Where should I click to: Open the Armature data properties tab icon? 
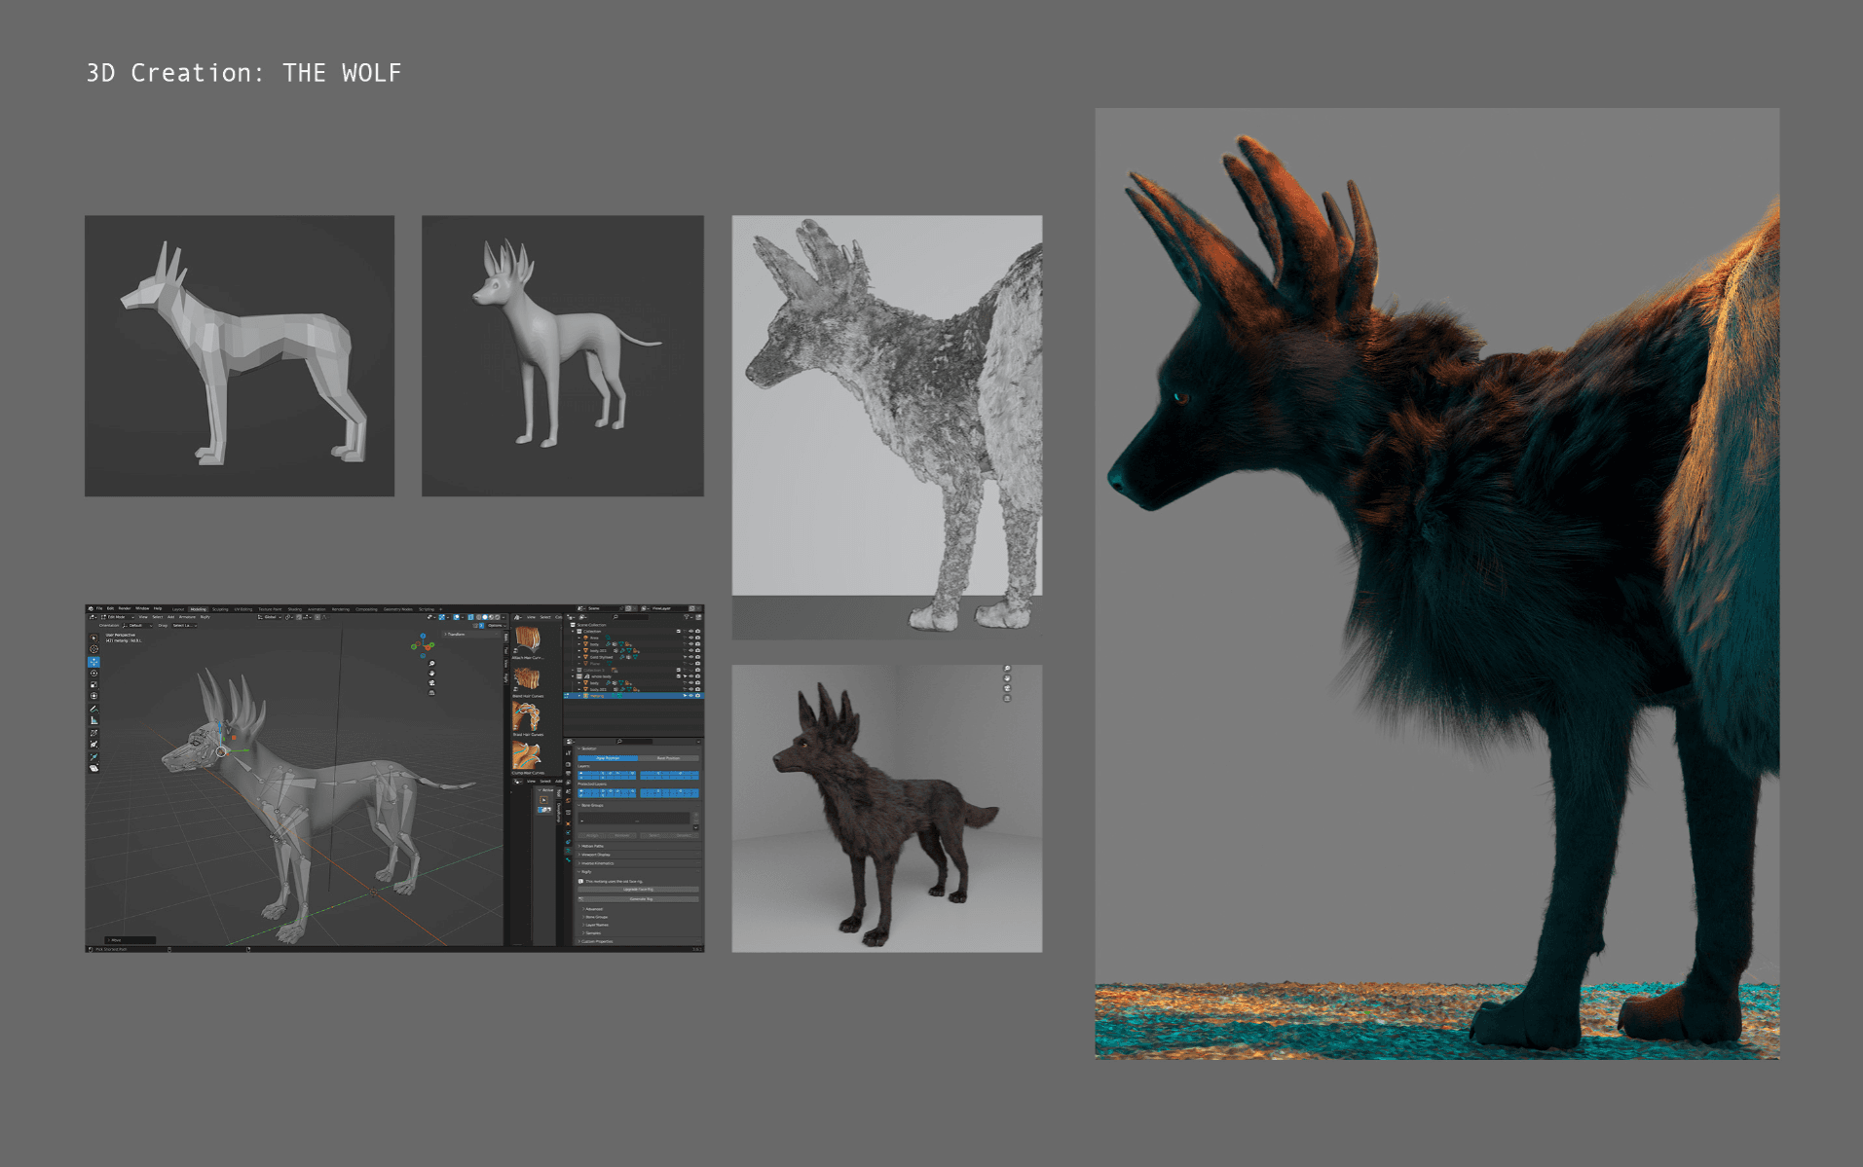(x=568, y=851)
